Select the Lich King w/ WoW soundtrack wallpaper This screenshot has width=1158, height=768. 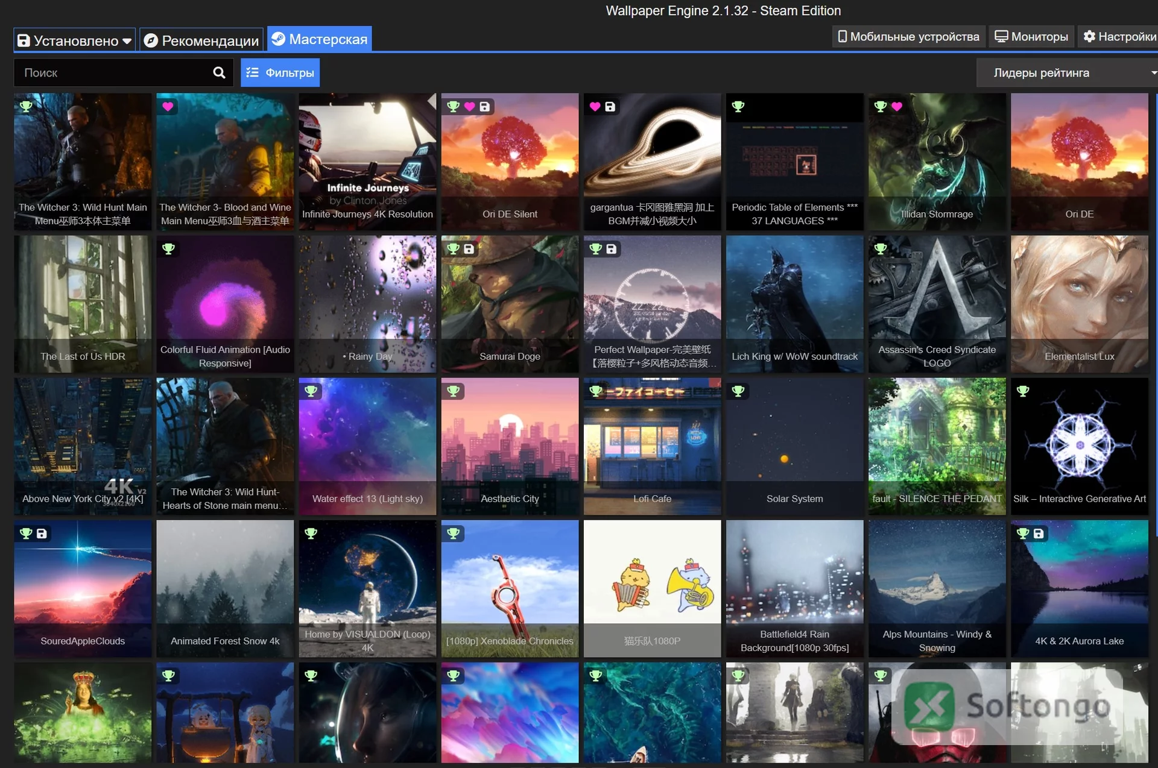tap(794, 304)
